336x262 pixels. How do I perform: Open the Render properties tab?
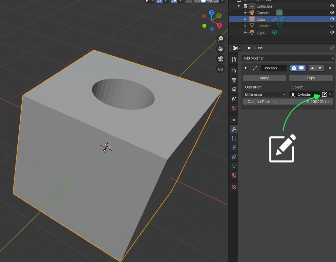234,71
